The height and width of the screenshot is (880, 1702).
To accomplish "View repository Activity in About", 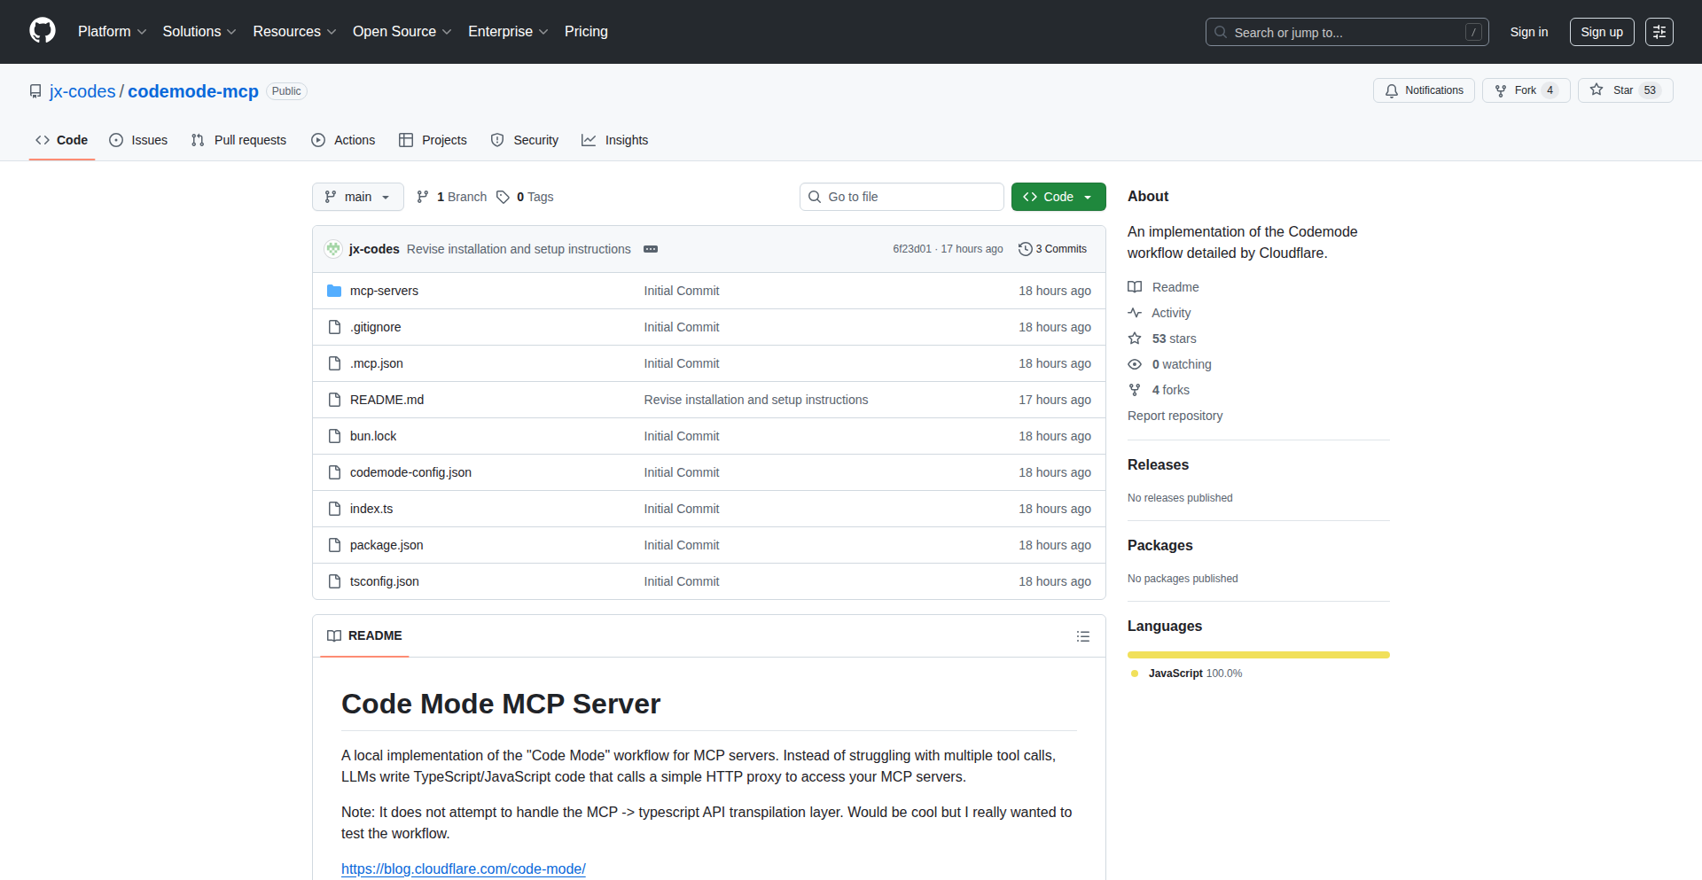I will 1159,313.
